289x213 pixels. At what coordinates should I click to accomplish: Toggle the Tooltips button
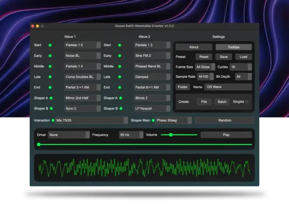point(233,47)
